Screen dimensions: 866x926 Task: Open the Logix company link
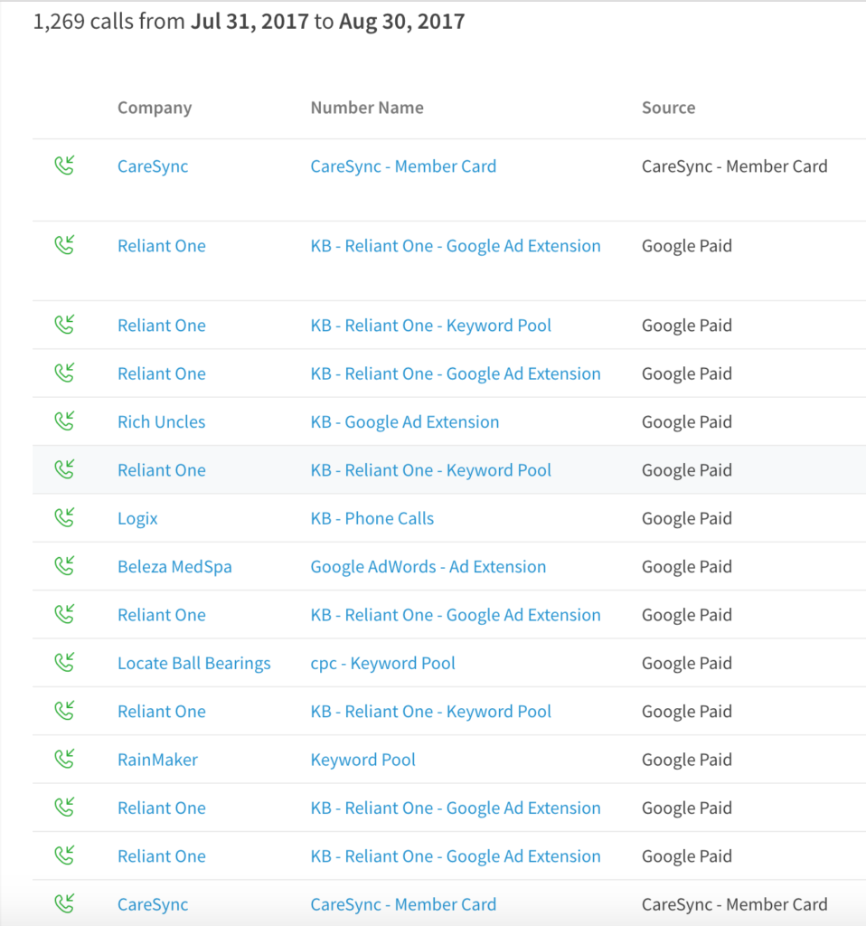[137, 518]
